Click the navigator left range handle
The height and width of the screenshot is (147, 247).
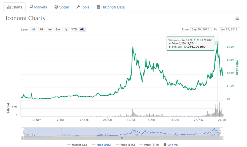24,132
